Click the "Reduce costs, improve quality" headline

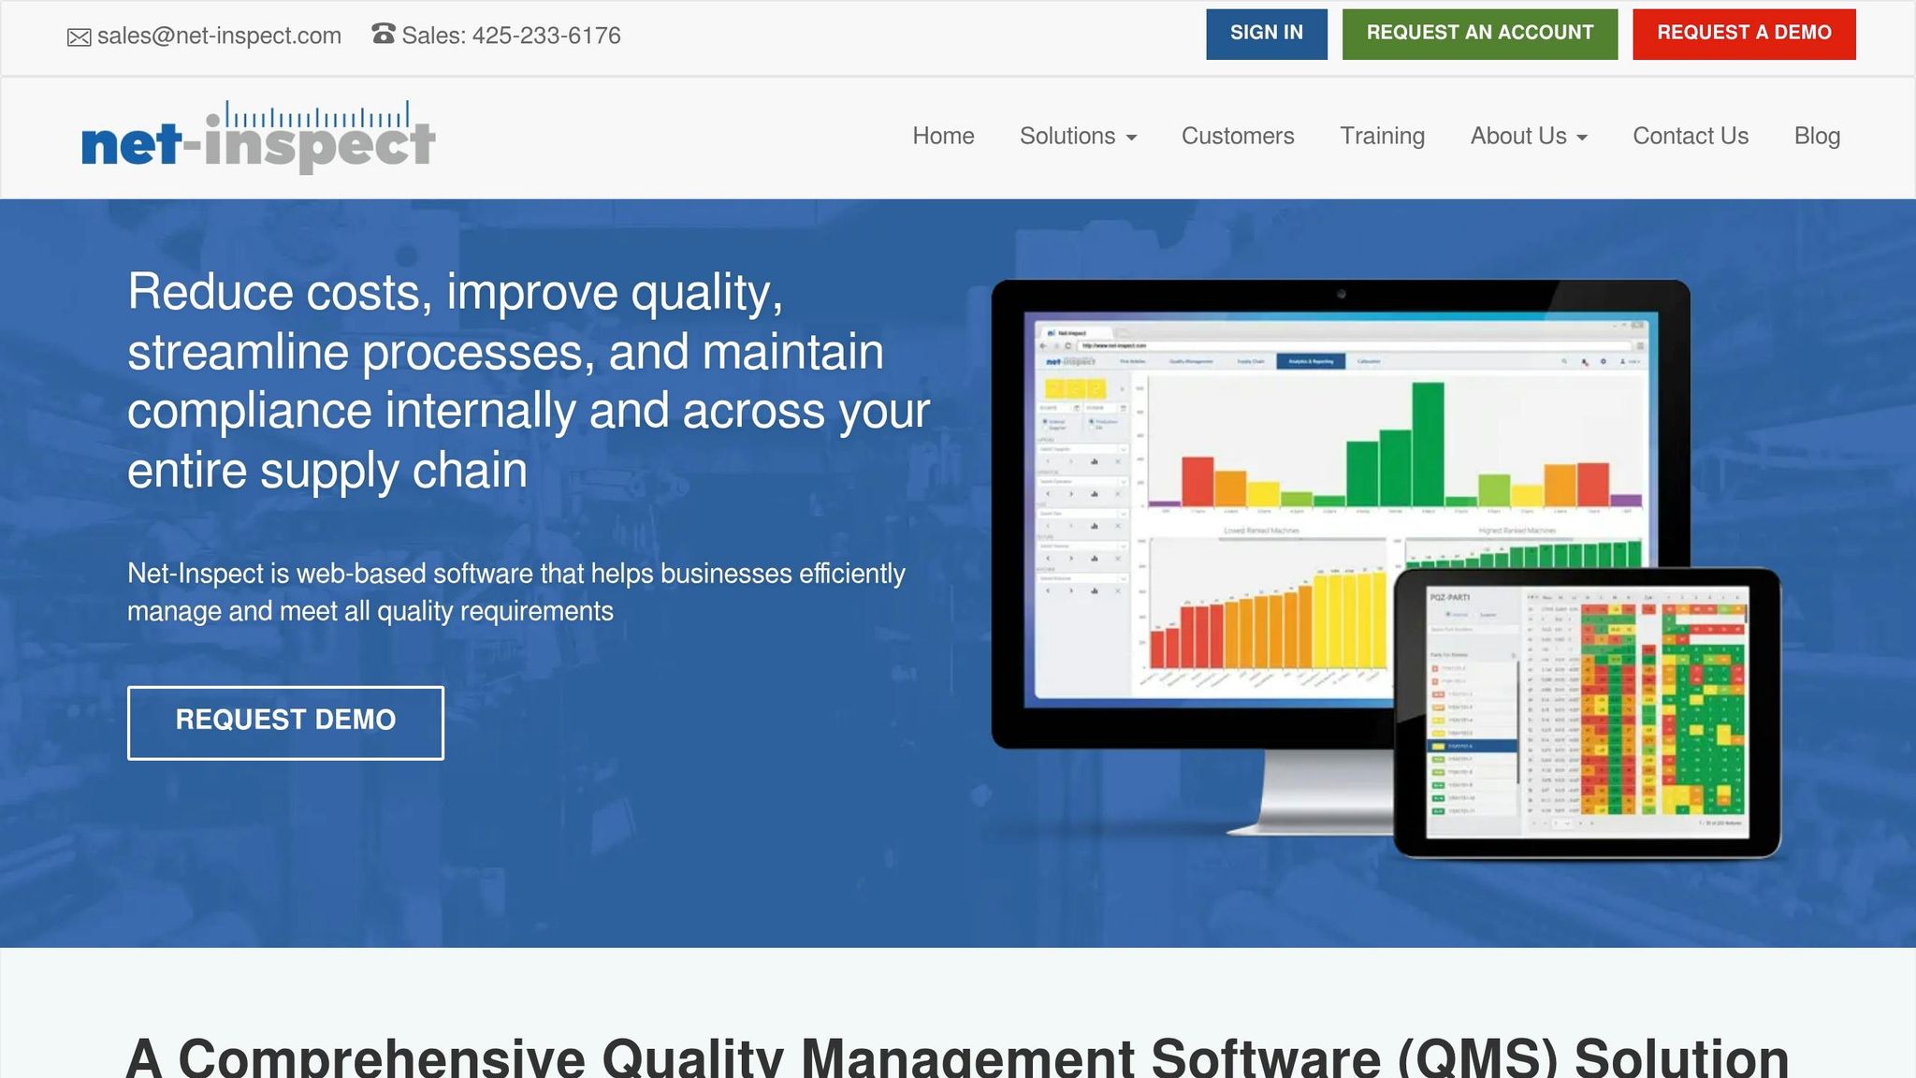click(x=529, y=381)
